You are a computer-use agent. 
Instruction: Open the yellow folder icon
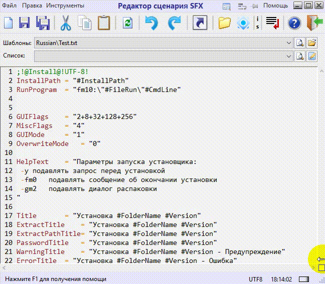pyautogui.click(x=225, y=22)
